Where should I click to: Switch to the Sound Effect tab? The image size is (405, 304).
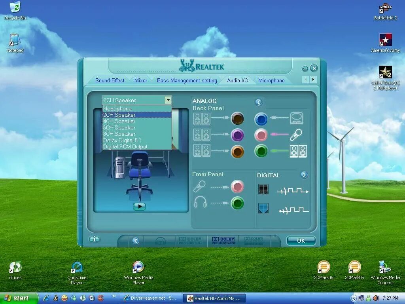110,80
